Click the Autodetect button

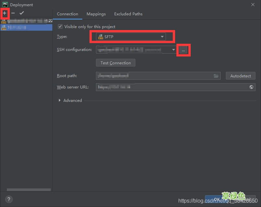coord(240,76)
